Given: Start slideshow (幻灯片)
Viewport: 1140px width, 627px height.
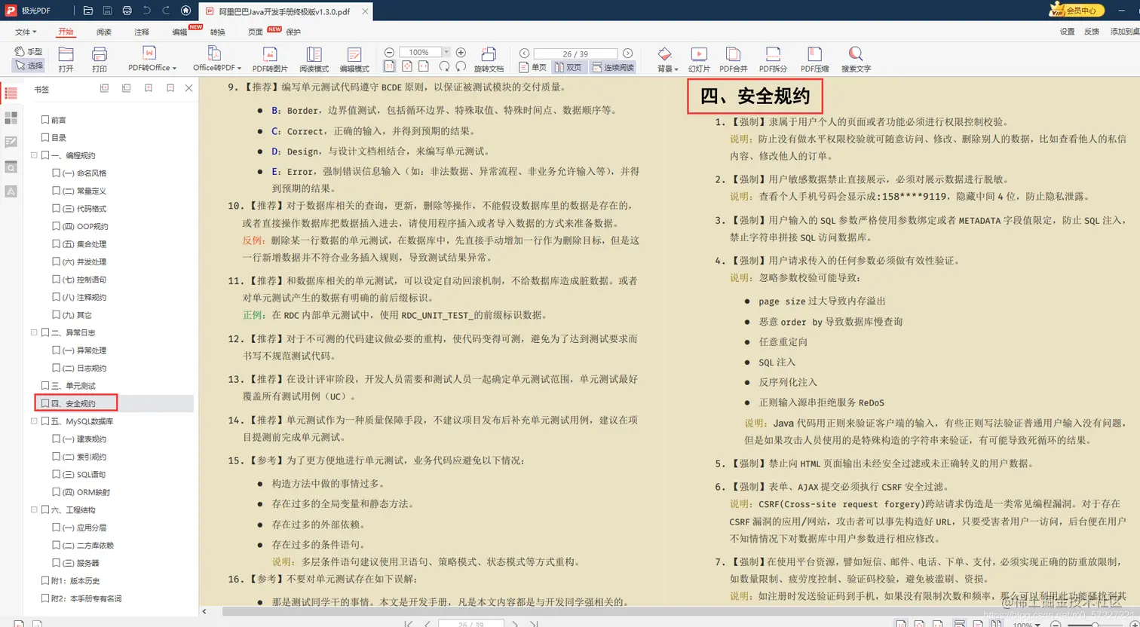Looking at the screenshot, I should 699,59.
